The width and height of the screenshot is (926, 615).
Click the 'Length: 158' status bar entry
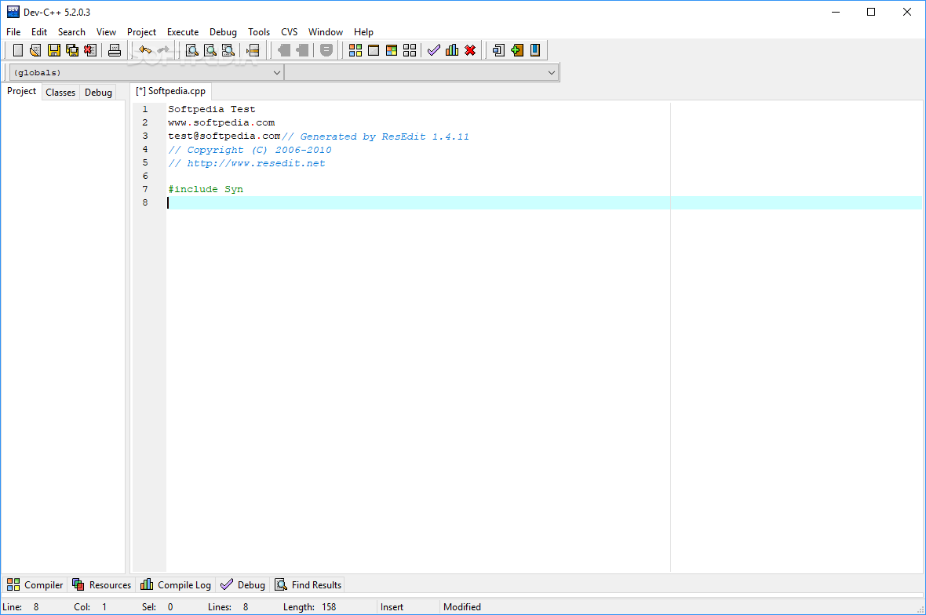pyautogui.click(x=309, y=606)
